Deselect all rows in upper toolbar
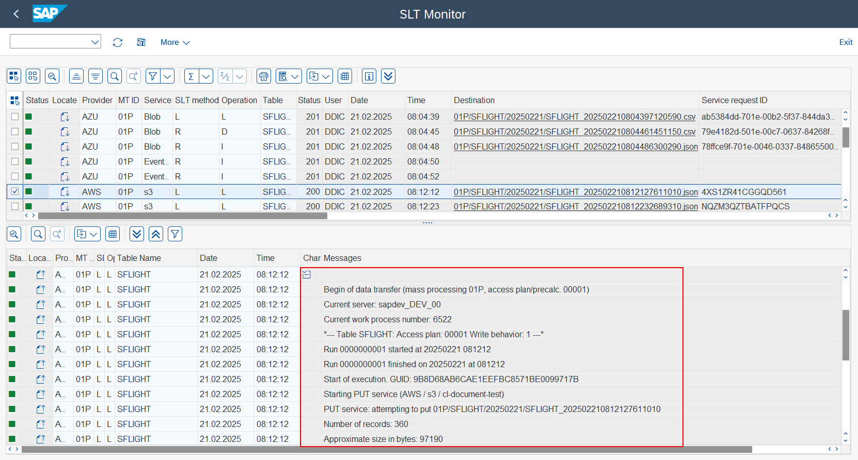 tap(33, 76)
